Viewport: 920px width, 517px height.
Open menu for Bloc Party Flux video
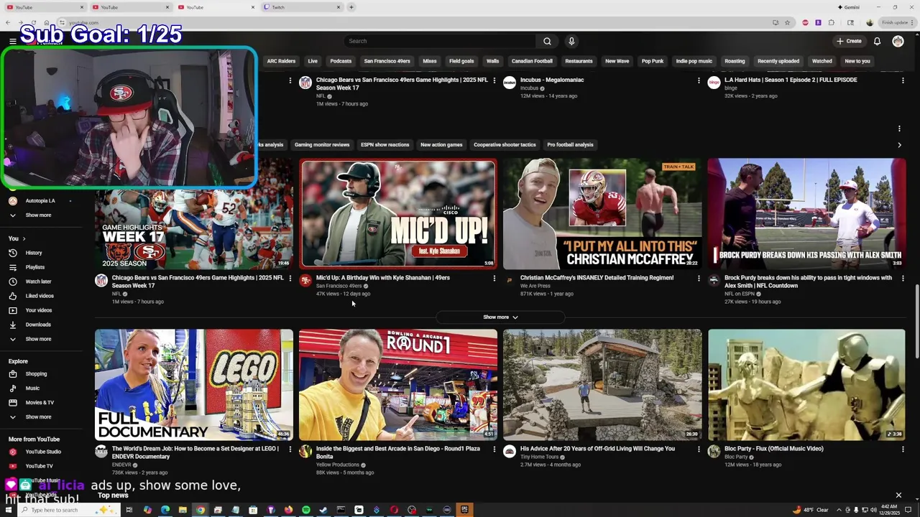903,450
